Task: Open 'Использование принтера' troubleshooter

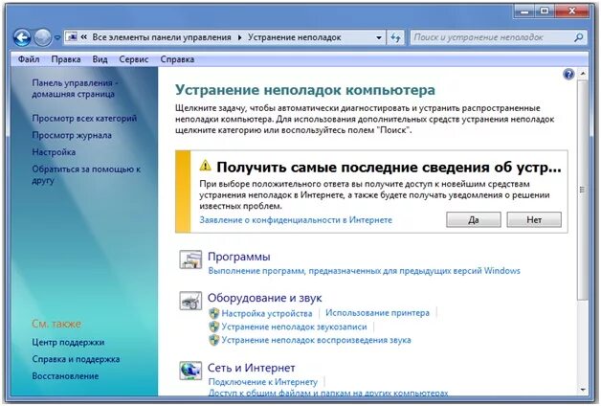Action: tap(378, 313)
